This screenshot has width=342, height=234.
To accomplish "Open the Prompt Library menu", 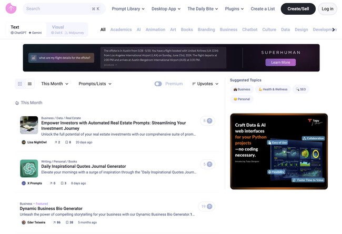I will click(128, 9).
